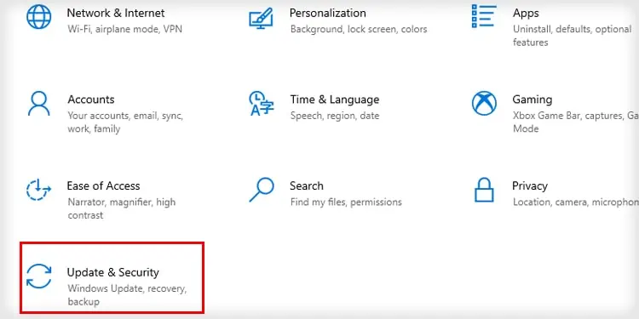Select the Time & Language title
Screen dimensions: 639x319
[335, 100]
